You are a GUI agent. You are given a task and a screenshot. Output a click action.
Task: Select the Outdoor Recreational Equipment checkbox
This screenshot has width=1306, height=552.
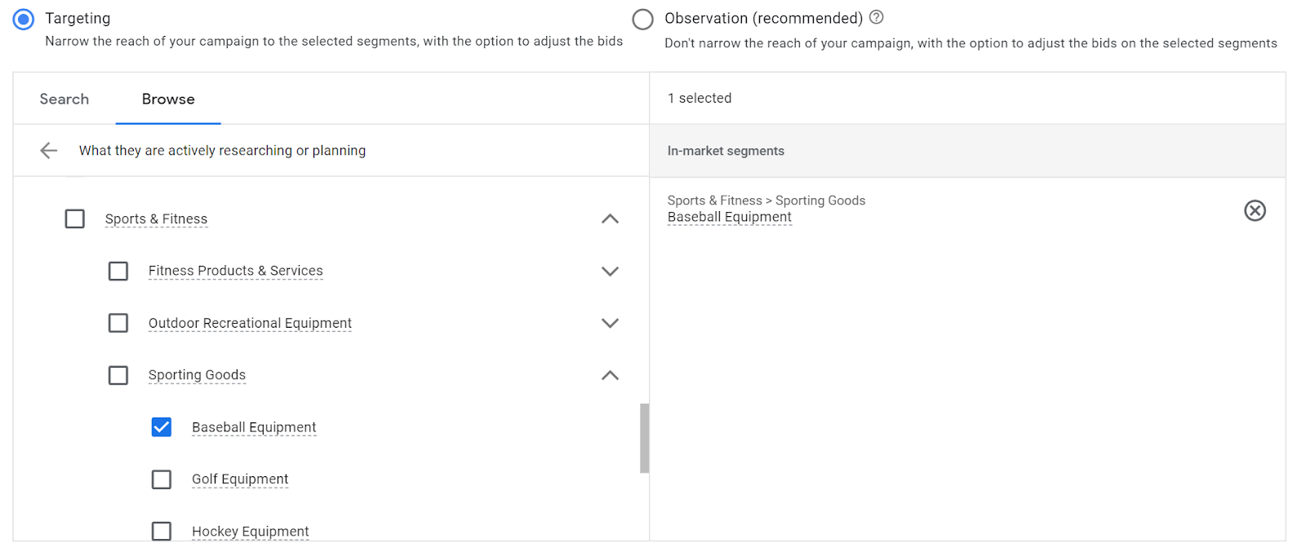tap(118, 323)
